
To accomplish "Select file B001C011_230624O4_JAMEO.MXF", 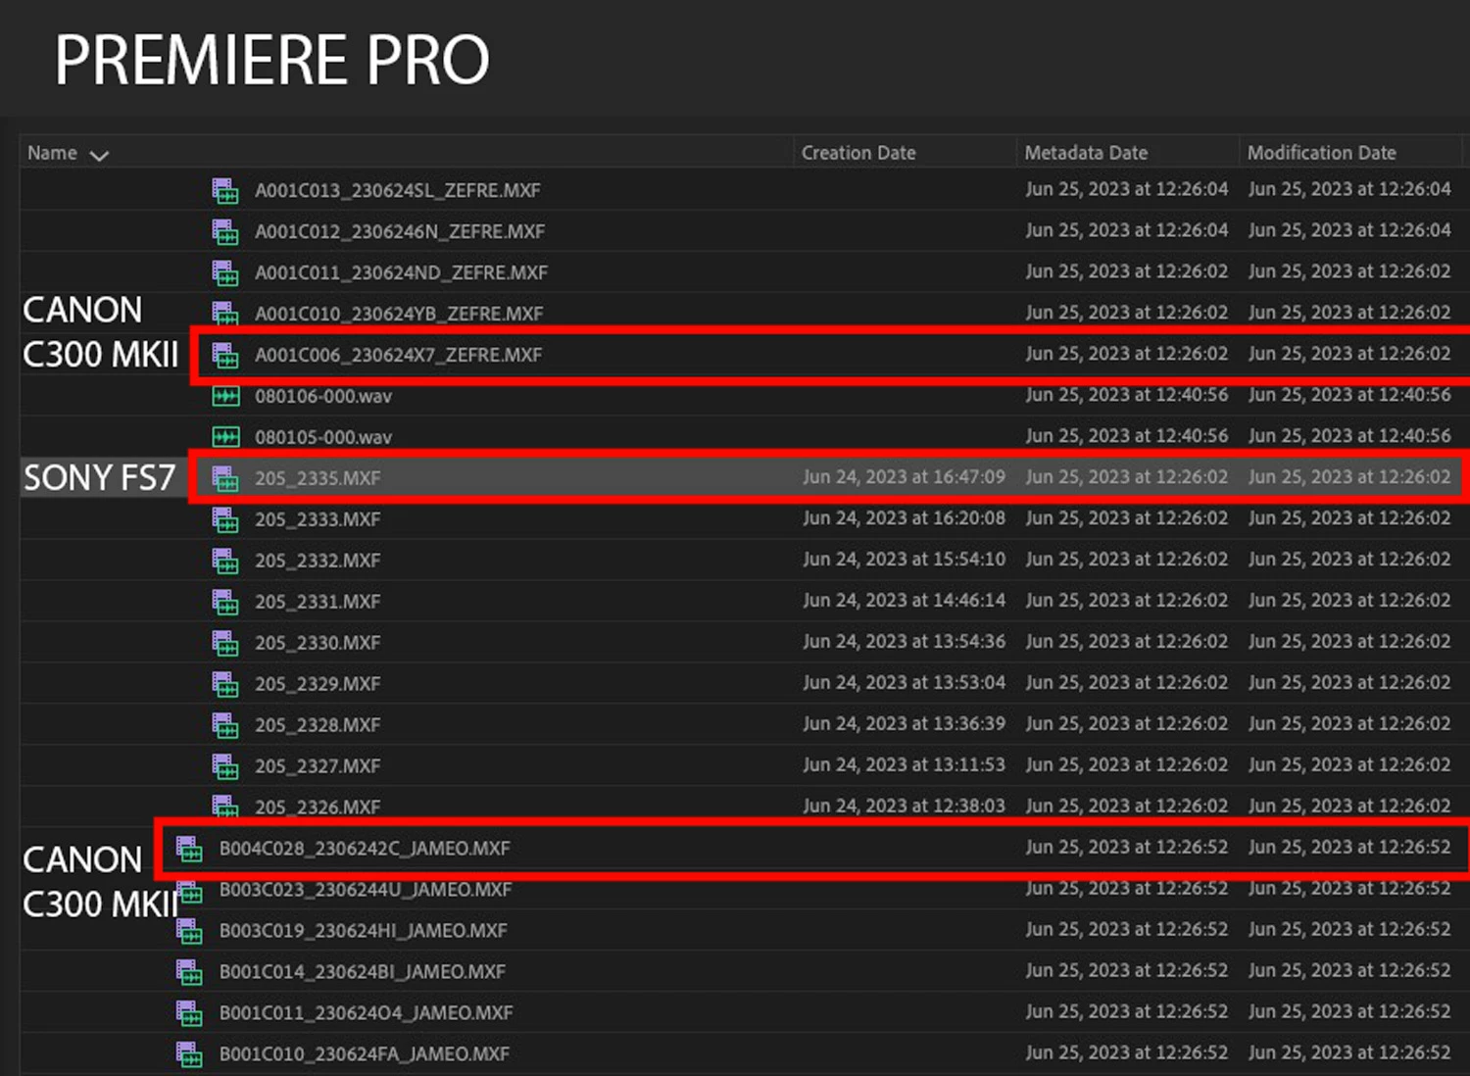I will click(366, 1013).
